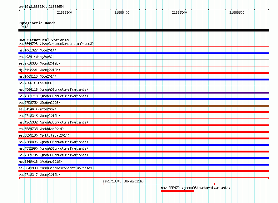Image resolution: width=278 pixels, height=203 pixels.
Task: Open nsv4269785 gnomAD variant label
Action: point(53,155)
